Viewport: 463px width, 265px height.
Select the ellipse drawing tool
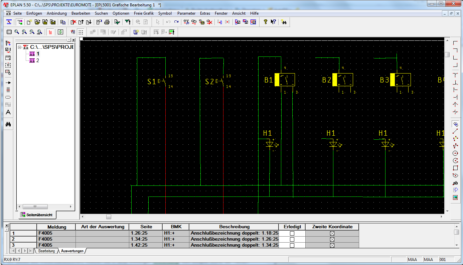tap(455, 175)
